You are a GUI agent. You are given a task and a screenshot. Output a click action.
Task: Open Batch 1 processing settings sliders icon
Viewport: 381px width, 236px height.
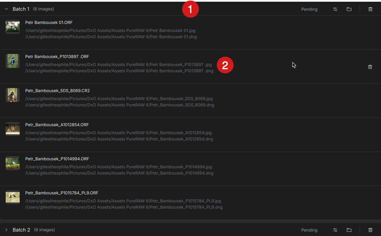pos(335,9)
